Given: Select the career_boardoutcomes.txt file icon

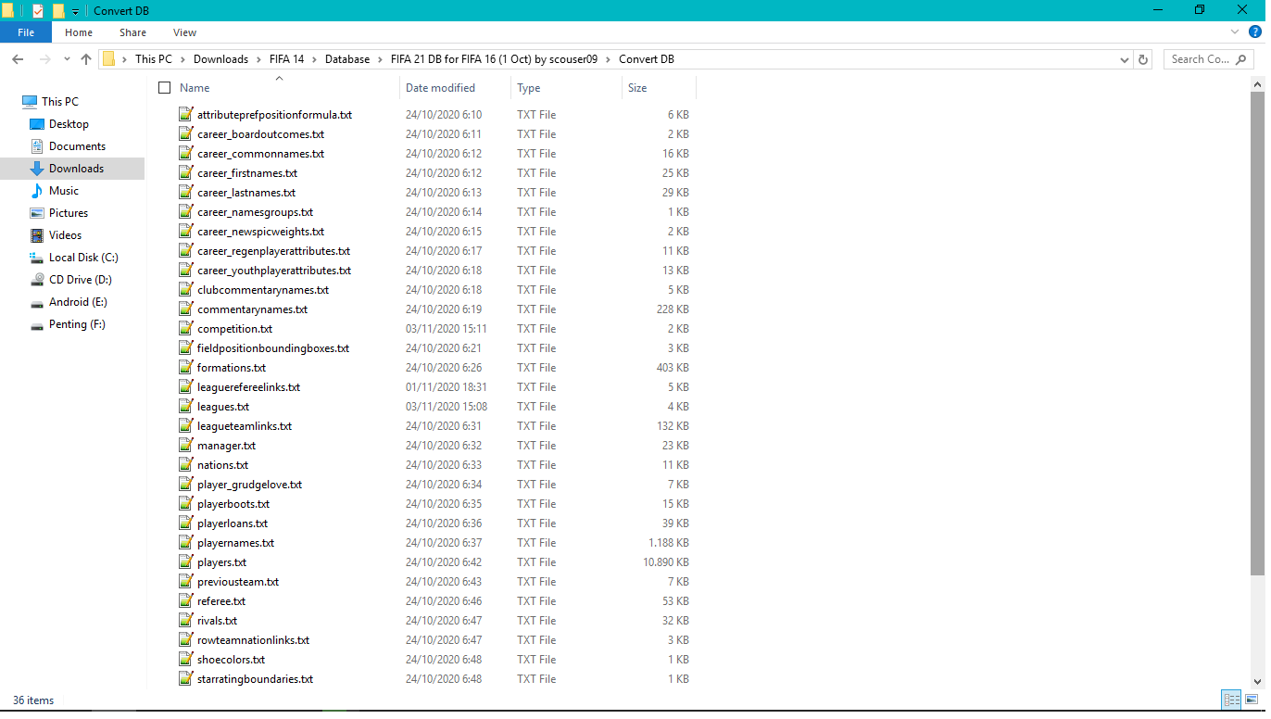Looking at the screenshot, I should pyautogui.click(x=185, y=134).
